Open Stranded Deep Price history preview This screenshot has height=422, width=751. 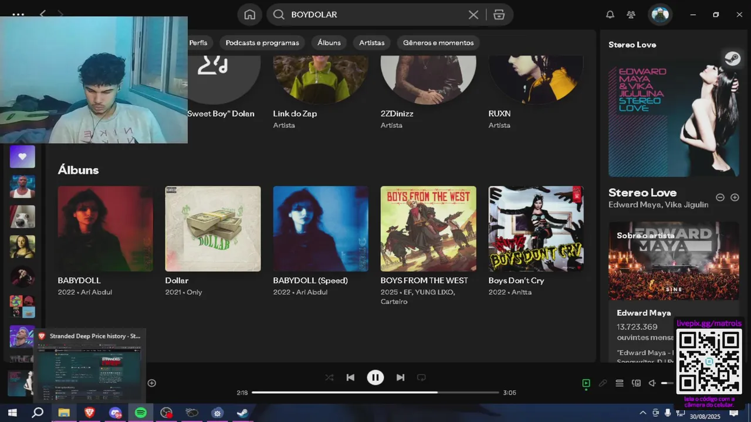(89, 365)
